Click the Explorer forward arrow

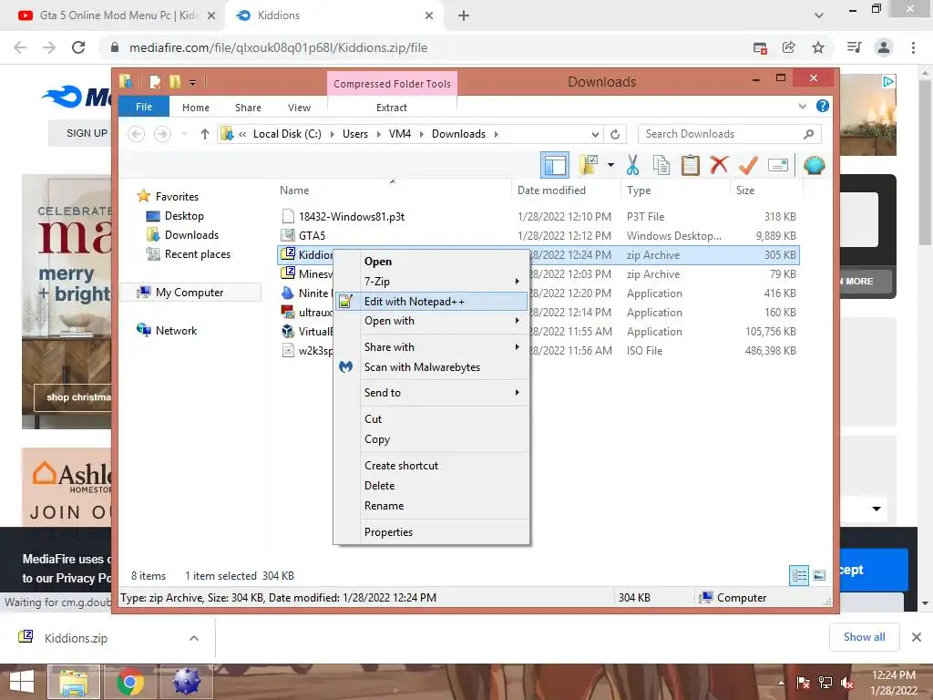point(162,134)
